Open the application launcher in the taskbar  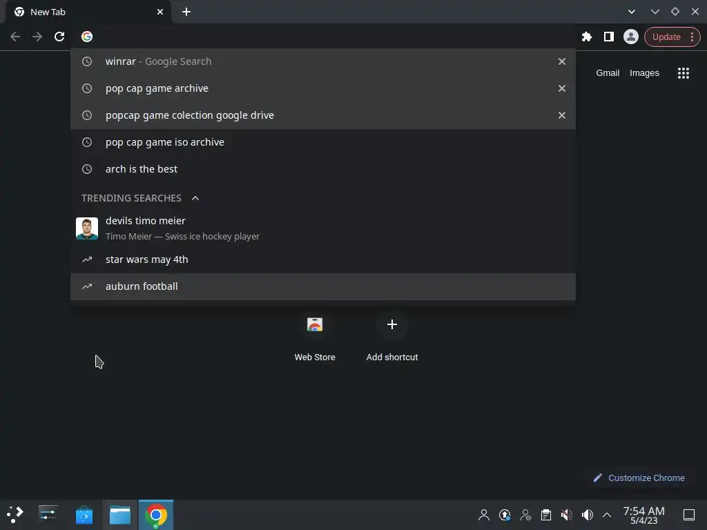tap(15, 515)
